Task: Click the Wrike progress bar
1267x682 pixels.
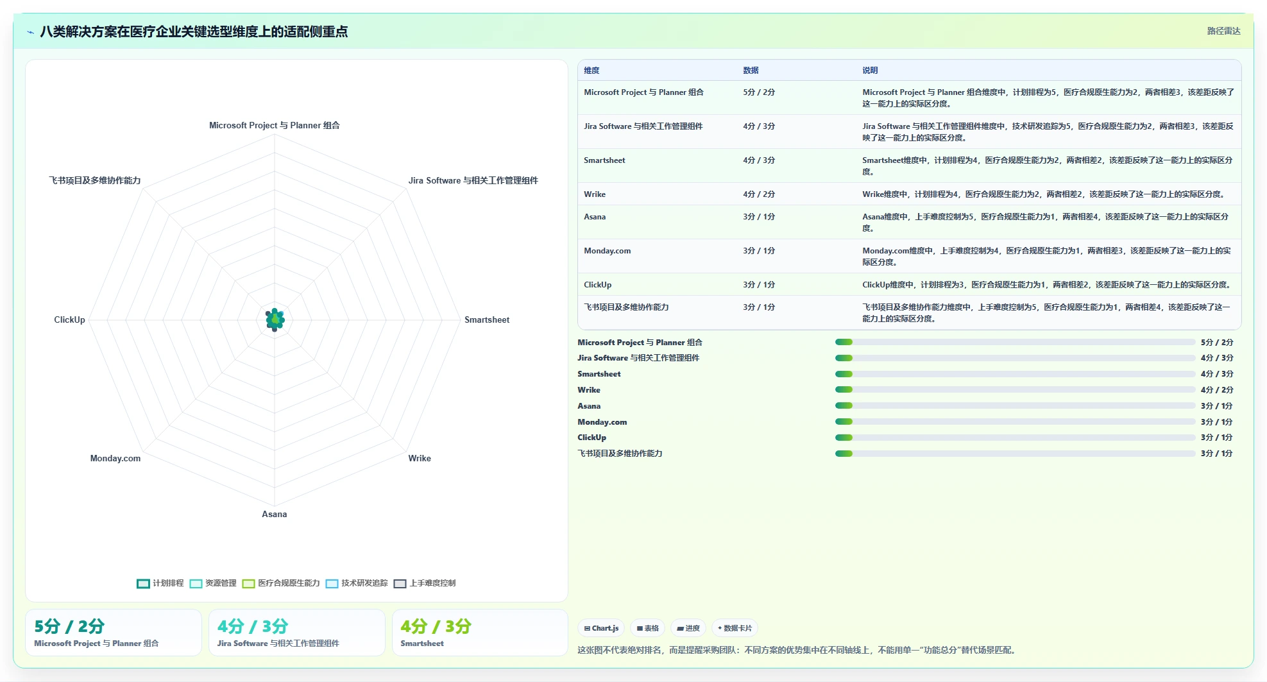Action: tap(1015, 390)
